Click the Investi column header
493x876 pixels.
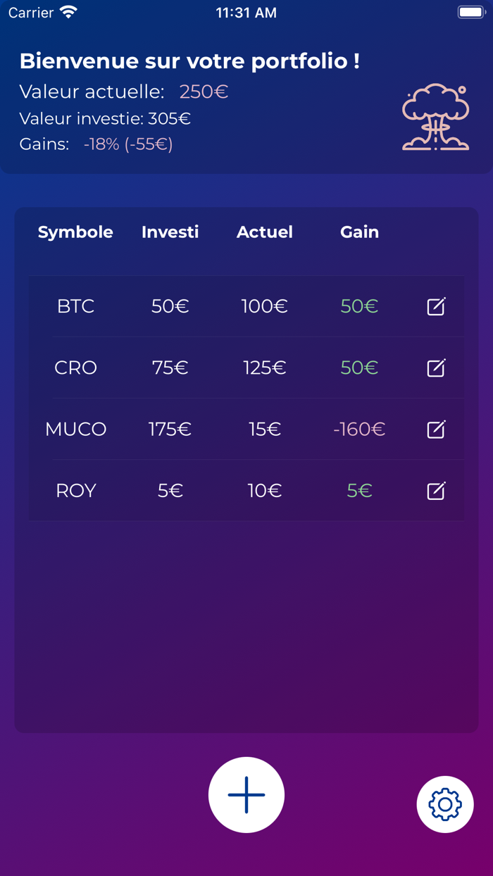[170, 232]
